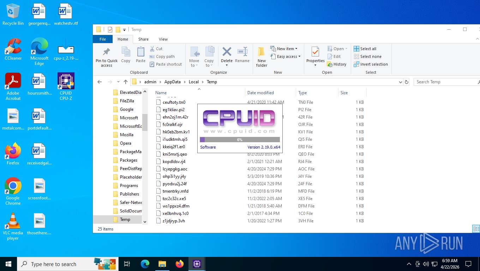Click Select none in ribbon
Viewport: 480px width, 271px height.
(367, 56)
